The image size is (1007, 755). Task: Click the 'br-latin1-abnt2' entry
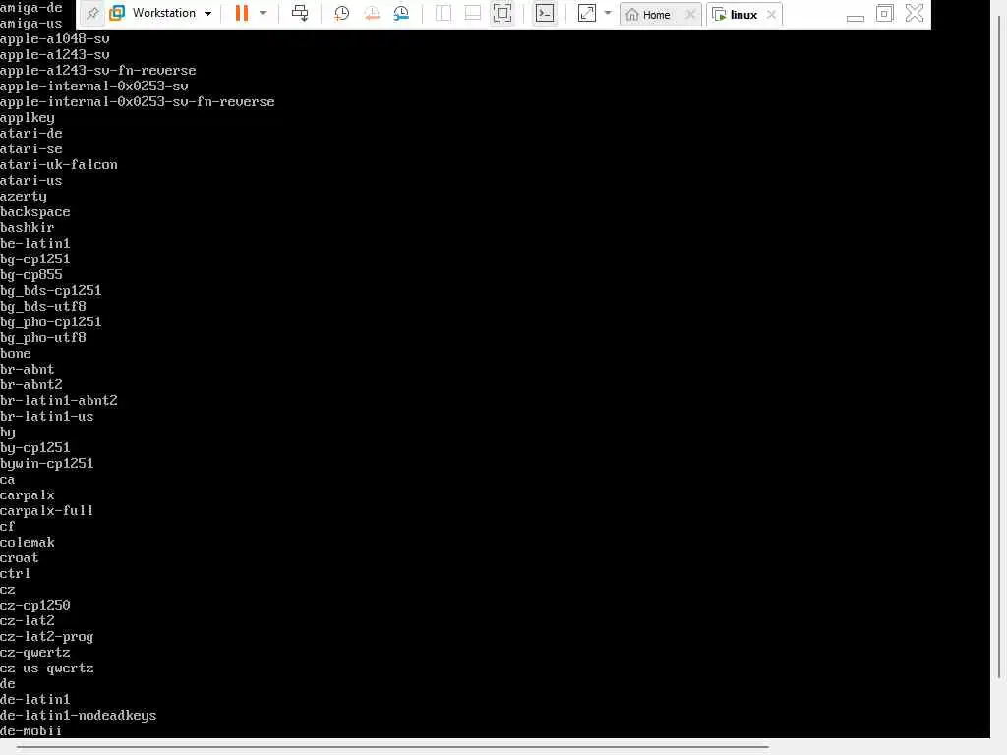[x=58, y=401]
